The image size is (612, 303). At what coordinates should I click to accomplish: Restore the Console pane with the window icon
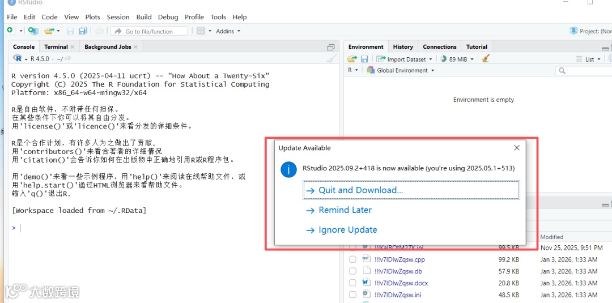[x=330, y=47]
